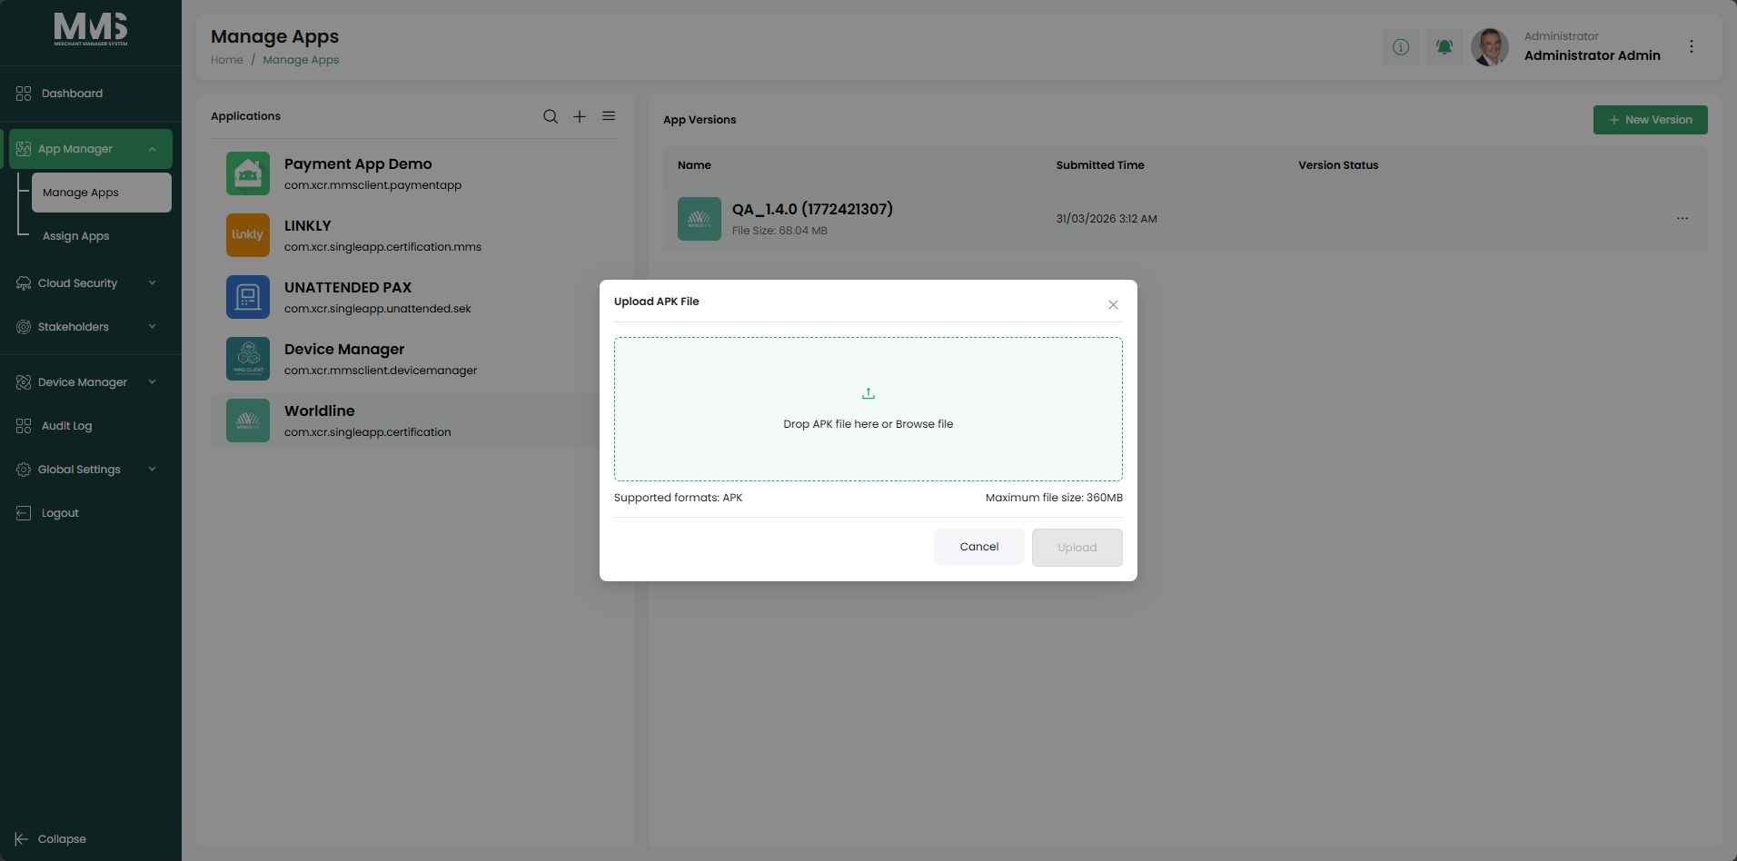Open notifications bell icon

click(x=1444, y=46)
